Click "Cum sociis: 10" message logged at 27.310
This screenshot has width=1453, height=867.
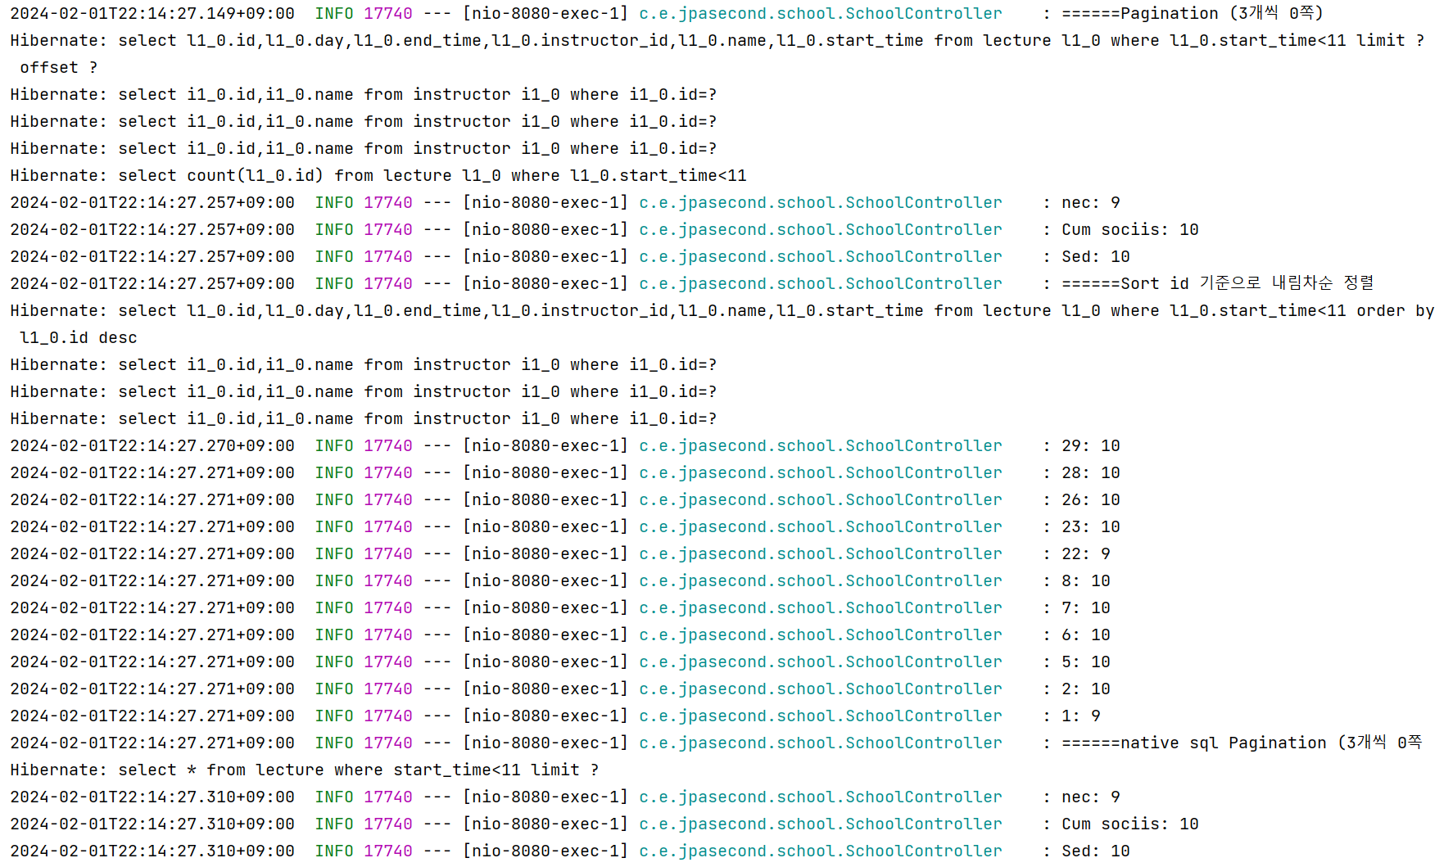(x=1130, y=824)
